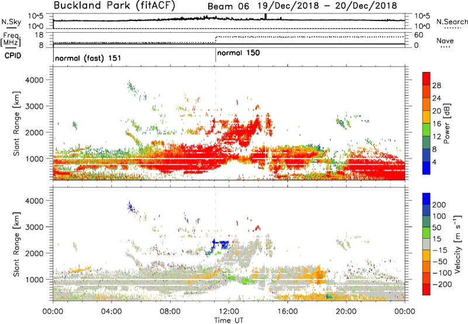Click the 'Buckland Park (fitACF)' title

click(114, 5)
